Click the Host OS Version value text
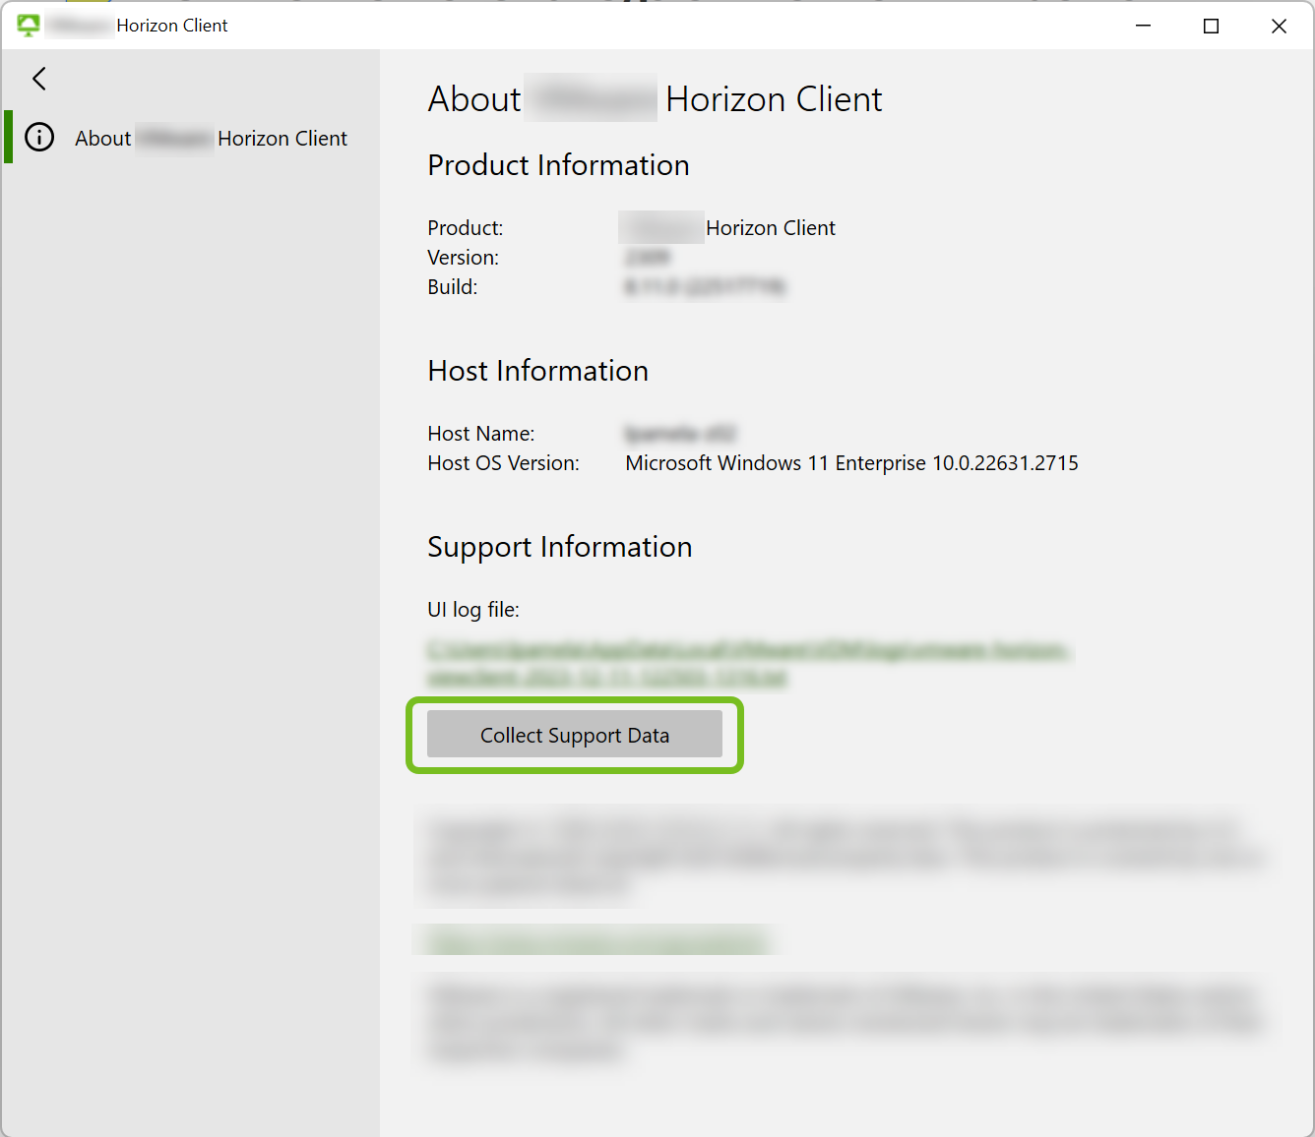This screenshot has width=1315, height=1137. point(851,463)
